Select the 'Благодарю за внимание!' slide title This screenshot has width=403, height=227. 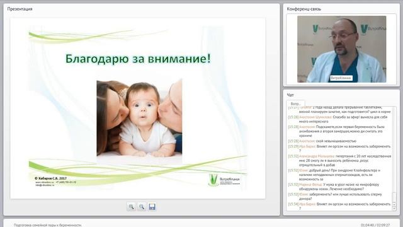point(138,59)
